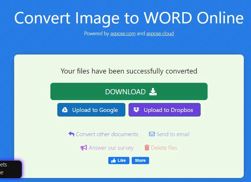Open the aspose.cloud link

tap(160, 33)
